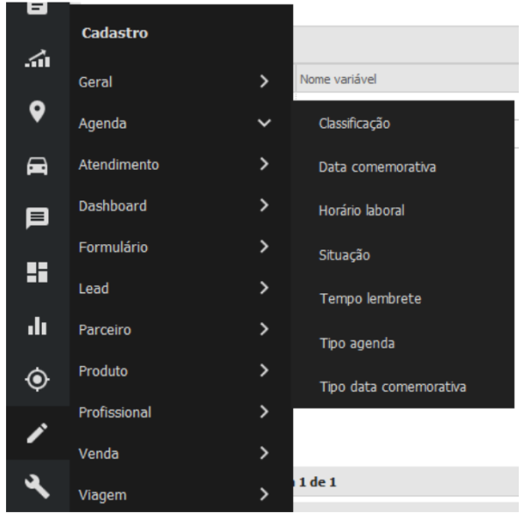Expand the Atendimento menu section
Viewport: 531px width, 526px height.
[x=175, y=165]
